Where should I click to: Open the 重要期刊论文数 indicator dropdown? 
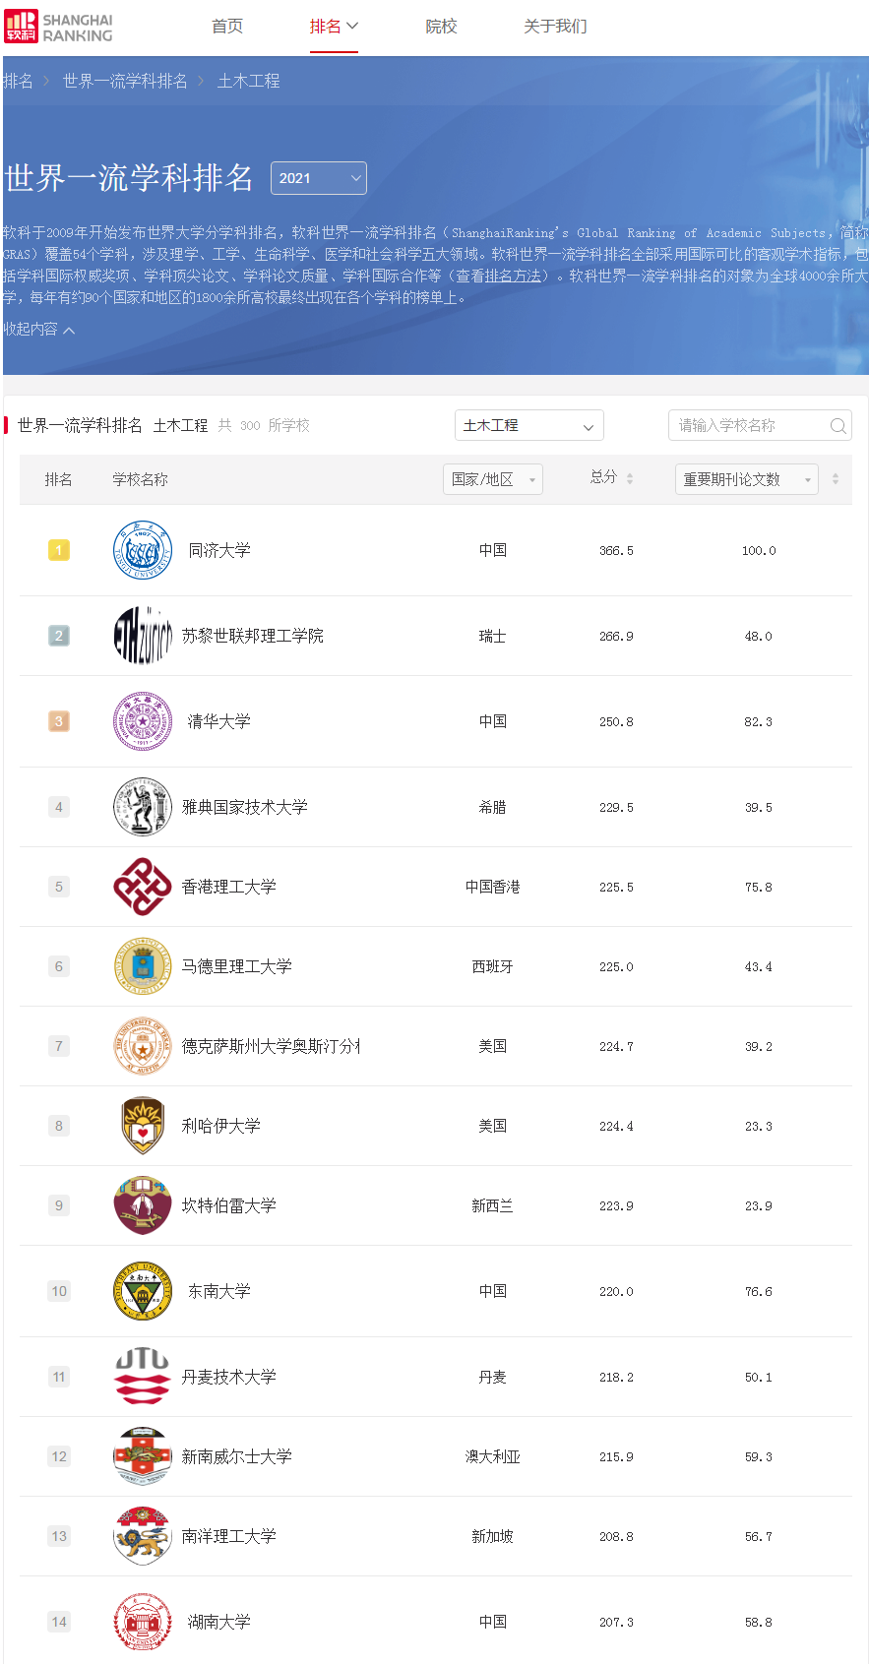(746, 479)
